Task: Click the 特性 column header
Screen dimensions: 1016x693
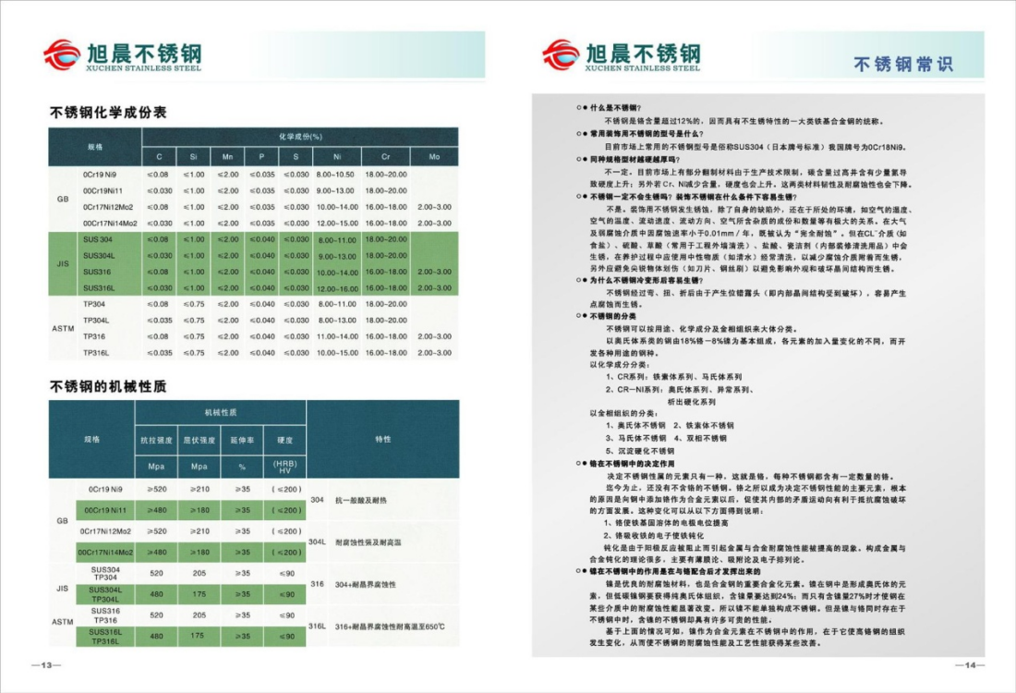Action: [x=382, y=439]
